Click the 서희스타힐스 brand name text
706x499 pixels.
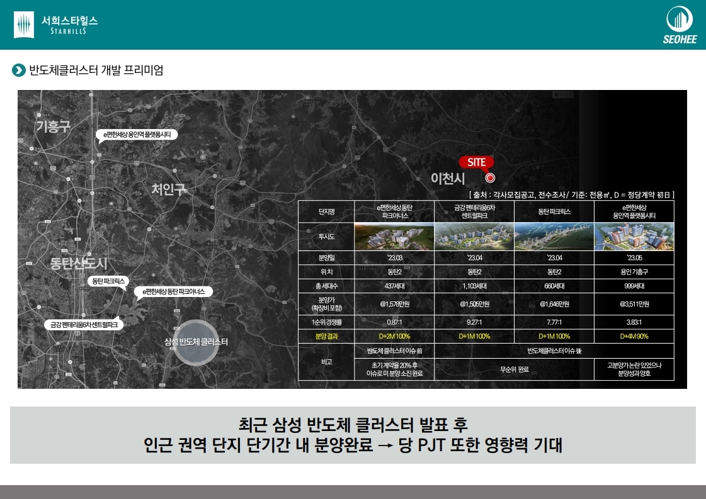[69, 21]
